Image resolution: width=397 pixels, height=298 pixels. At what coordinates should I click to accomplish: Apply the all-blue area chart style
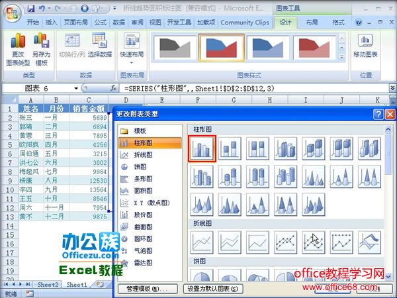tap(268, 48)
